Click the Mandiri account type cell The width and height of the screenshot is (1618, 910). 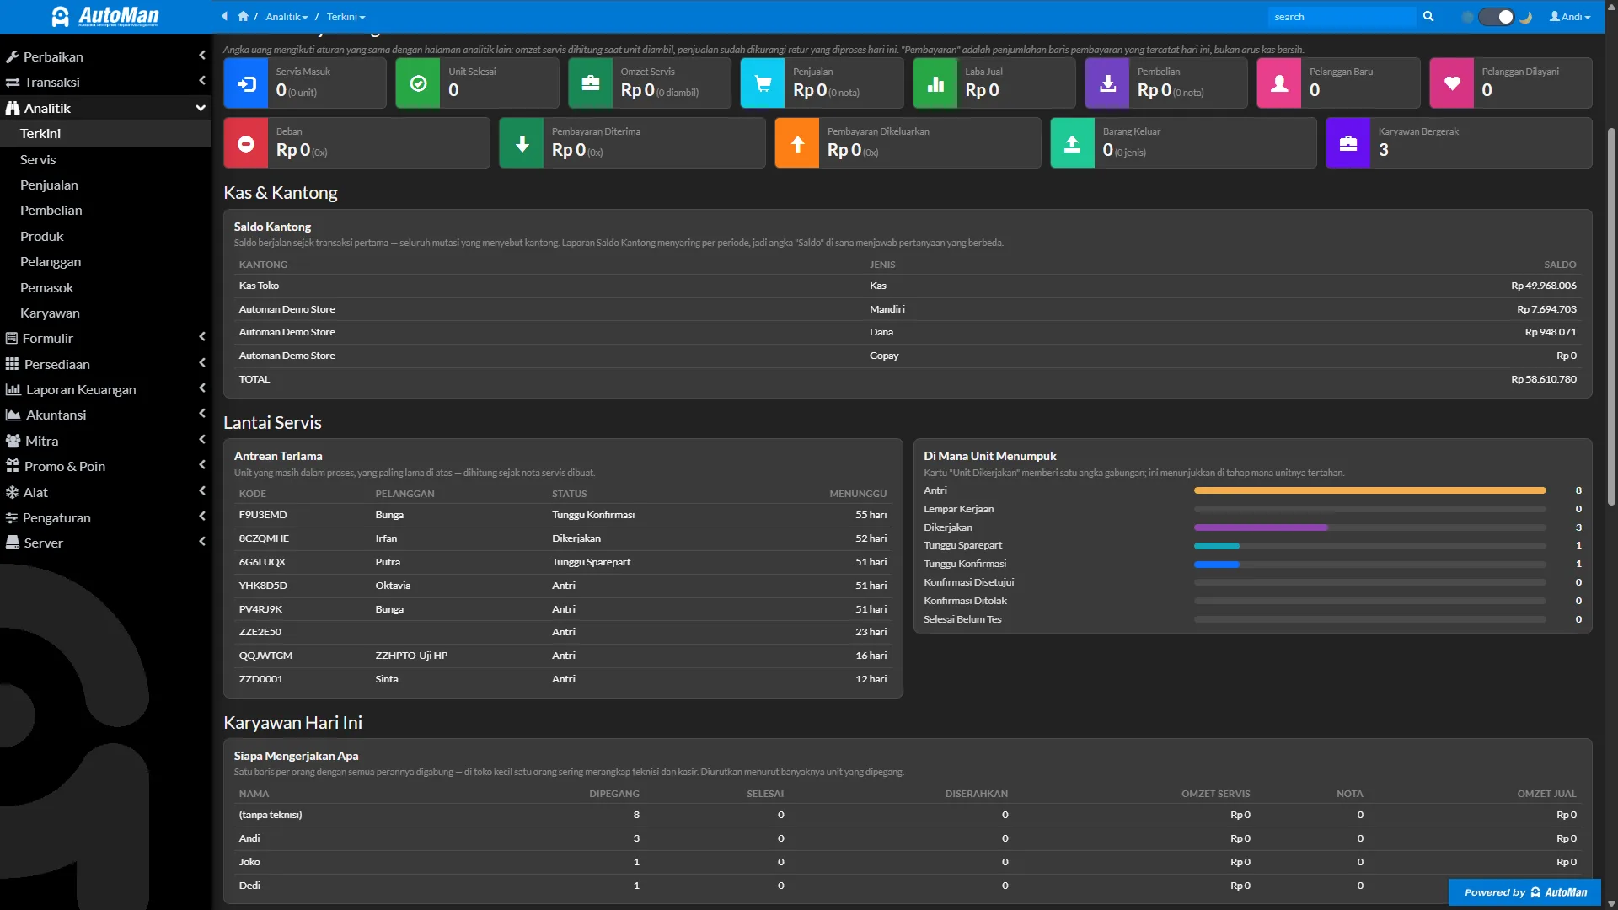(887, 309)
